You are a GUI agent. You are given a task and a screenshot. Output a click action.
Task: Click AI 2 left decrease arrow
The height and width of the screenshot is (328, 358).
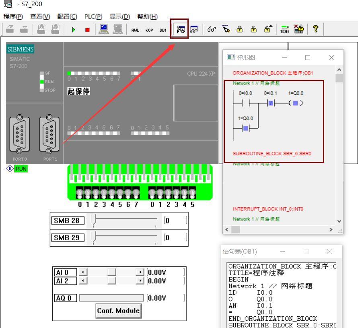[x=83, y=281]
